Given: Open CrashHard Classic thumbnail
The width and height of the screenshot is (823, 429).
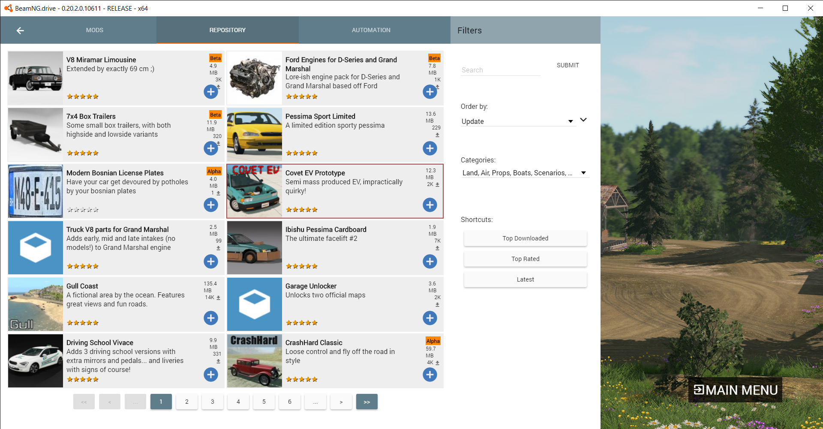Looking at the screenshot, I should point(255,361).
